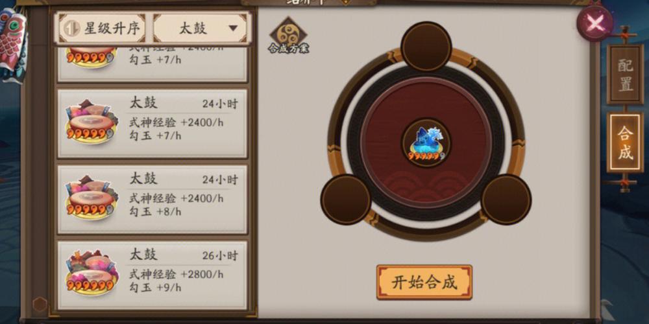
Task: Click drum icon of 勾玉 +8/h card
Action: coord(92,197)
